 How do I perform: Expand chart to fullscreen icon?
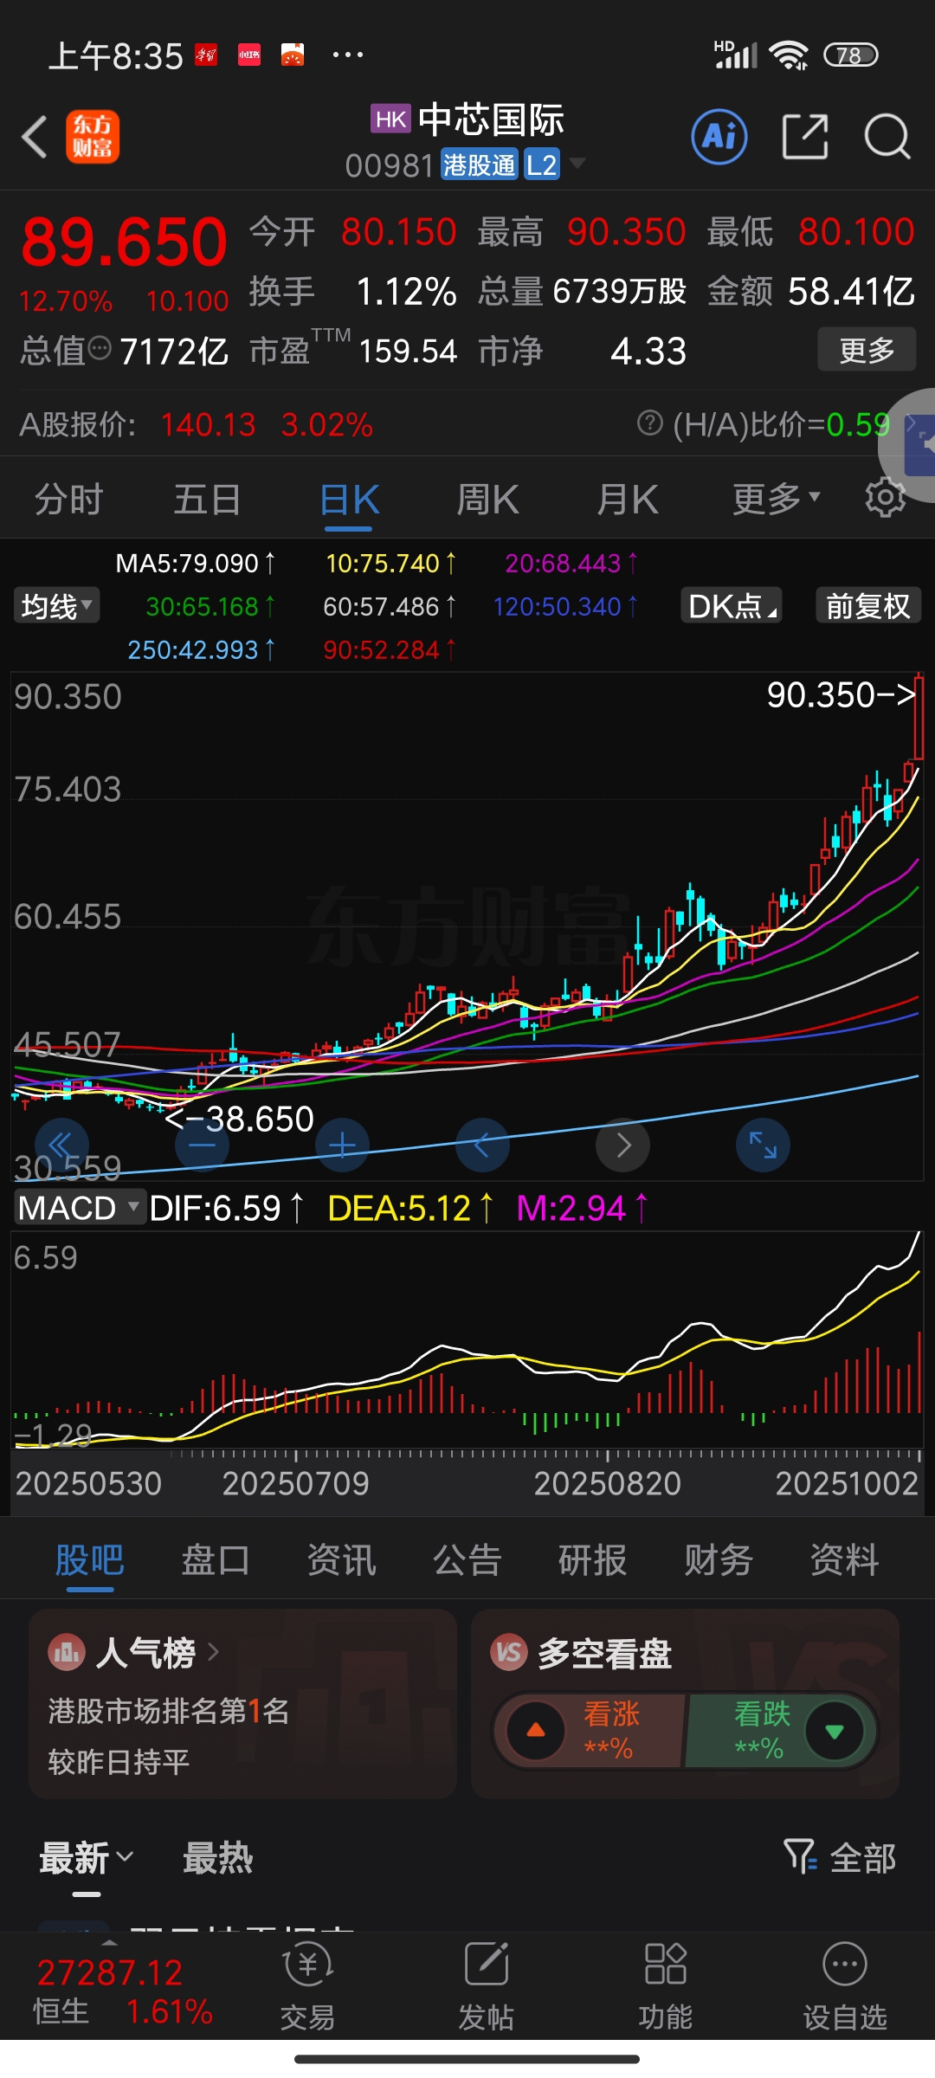763,1145
